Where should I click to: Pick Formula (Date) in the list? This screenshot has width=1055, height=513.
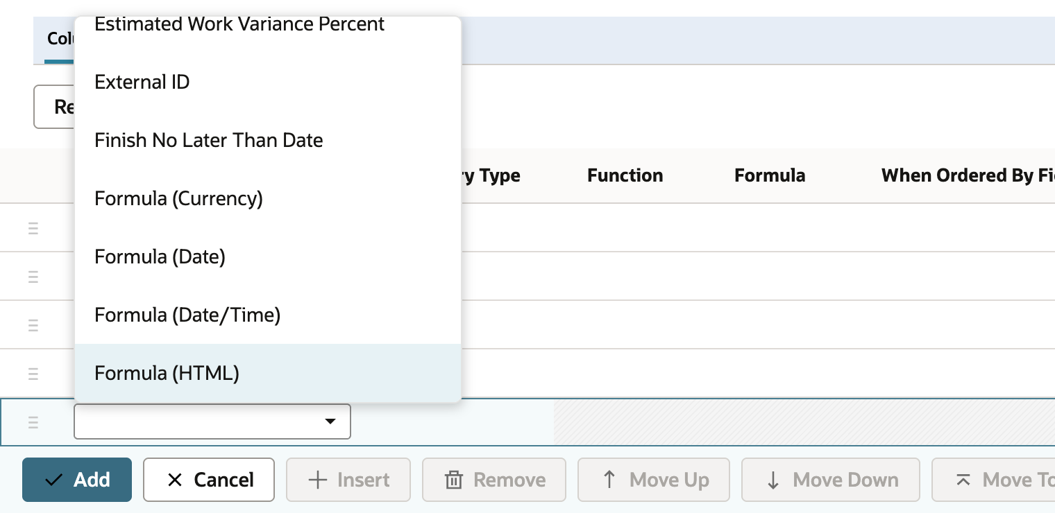(x=267, y=256)
